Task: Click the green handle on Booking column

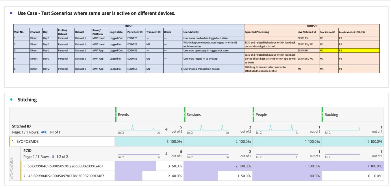Action: coord(323,114)
